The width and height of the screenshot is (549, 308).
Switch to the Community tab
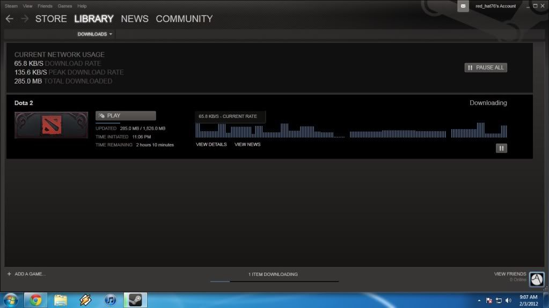point(184,19)
